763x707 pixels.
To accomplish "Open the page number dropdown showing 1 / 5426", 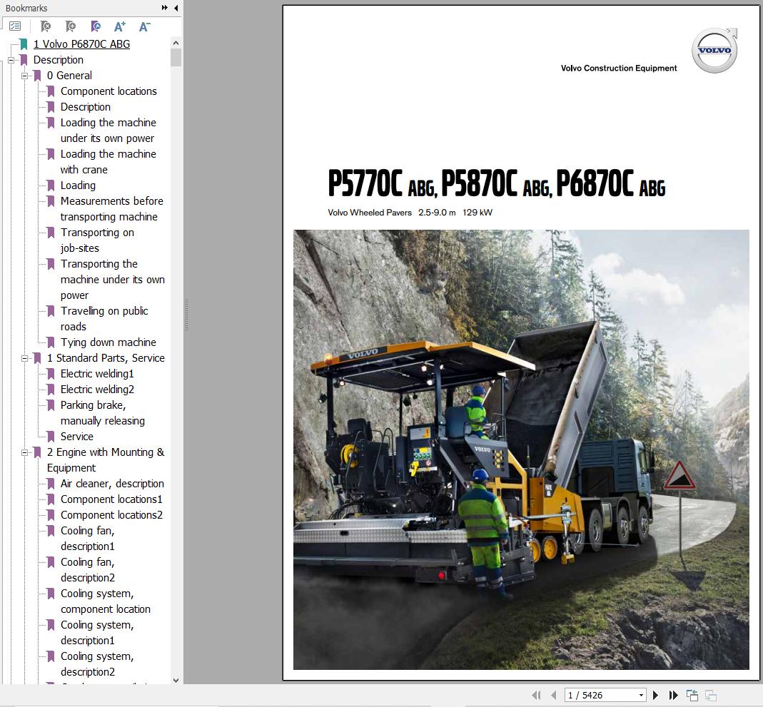I will click(x=642, y=696).
